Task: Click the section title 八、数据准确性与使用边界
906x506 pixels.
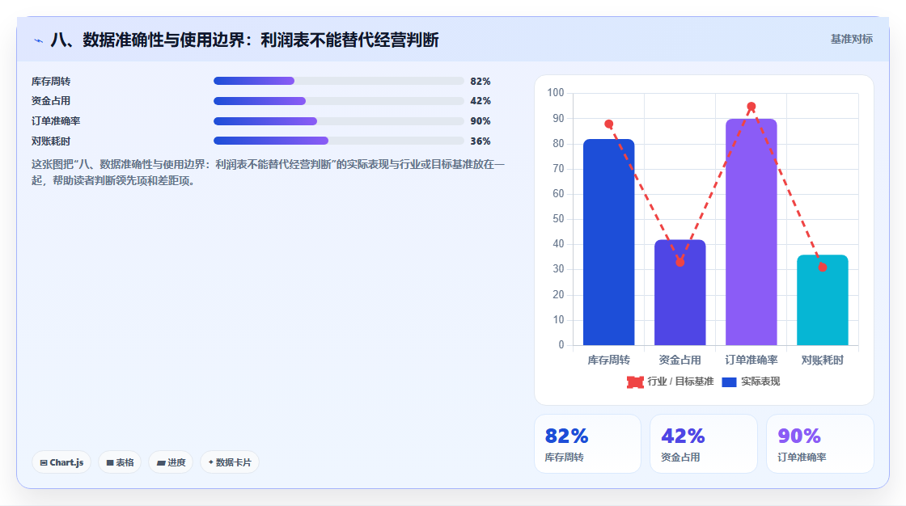Action: coord(245,40)
